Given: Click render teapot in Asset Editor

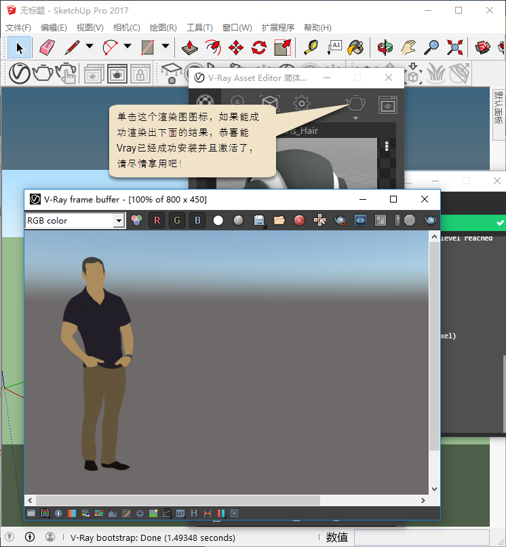Looking at the screenshot, I should pyautogui.click(x=355, y=103).
